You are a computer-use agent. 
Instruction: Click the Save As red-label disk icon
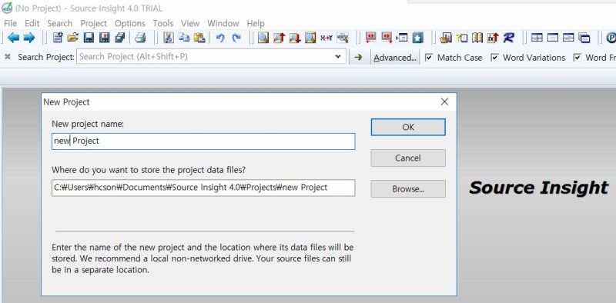[x=105, y=38]
